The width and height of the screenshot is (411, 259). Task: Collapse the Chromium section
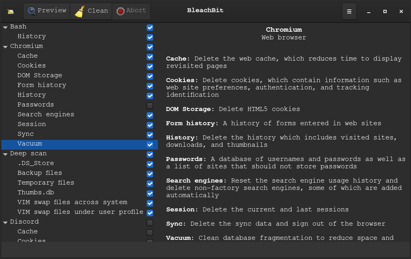(x=5, y=46)
